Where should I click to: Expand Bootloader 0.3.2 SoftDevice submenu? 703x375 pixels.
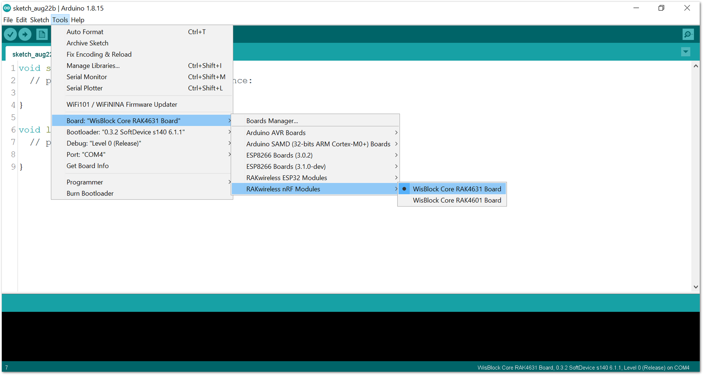(142, 132)
